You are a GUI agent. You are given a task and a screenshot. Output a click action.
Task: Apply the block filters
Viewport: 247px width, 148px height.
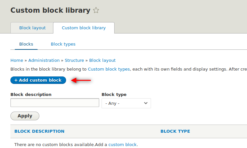(25, 116)
